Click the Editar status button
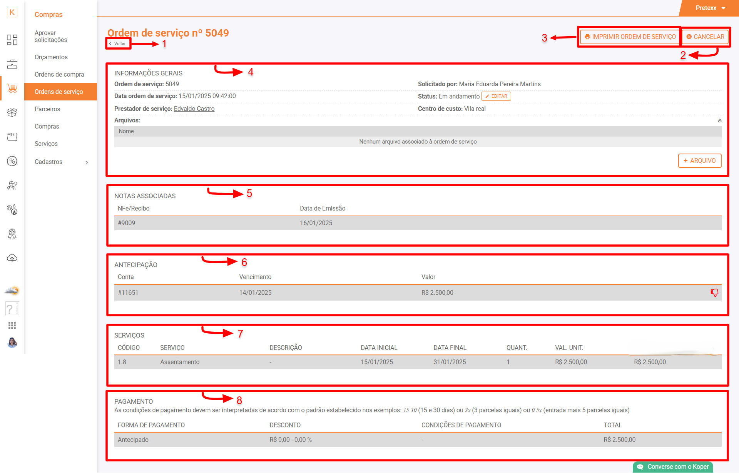Screen dimensions: 739x473 coord(496,96)
